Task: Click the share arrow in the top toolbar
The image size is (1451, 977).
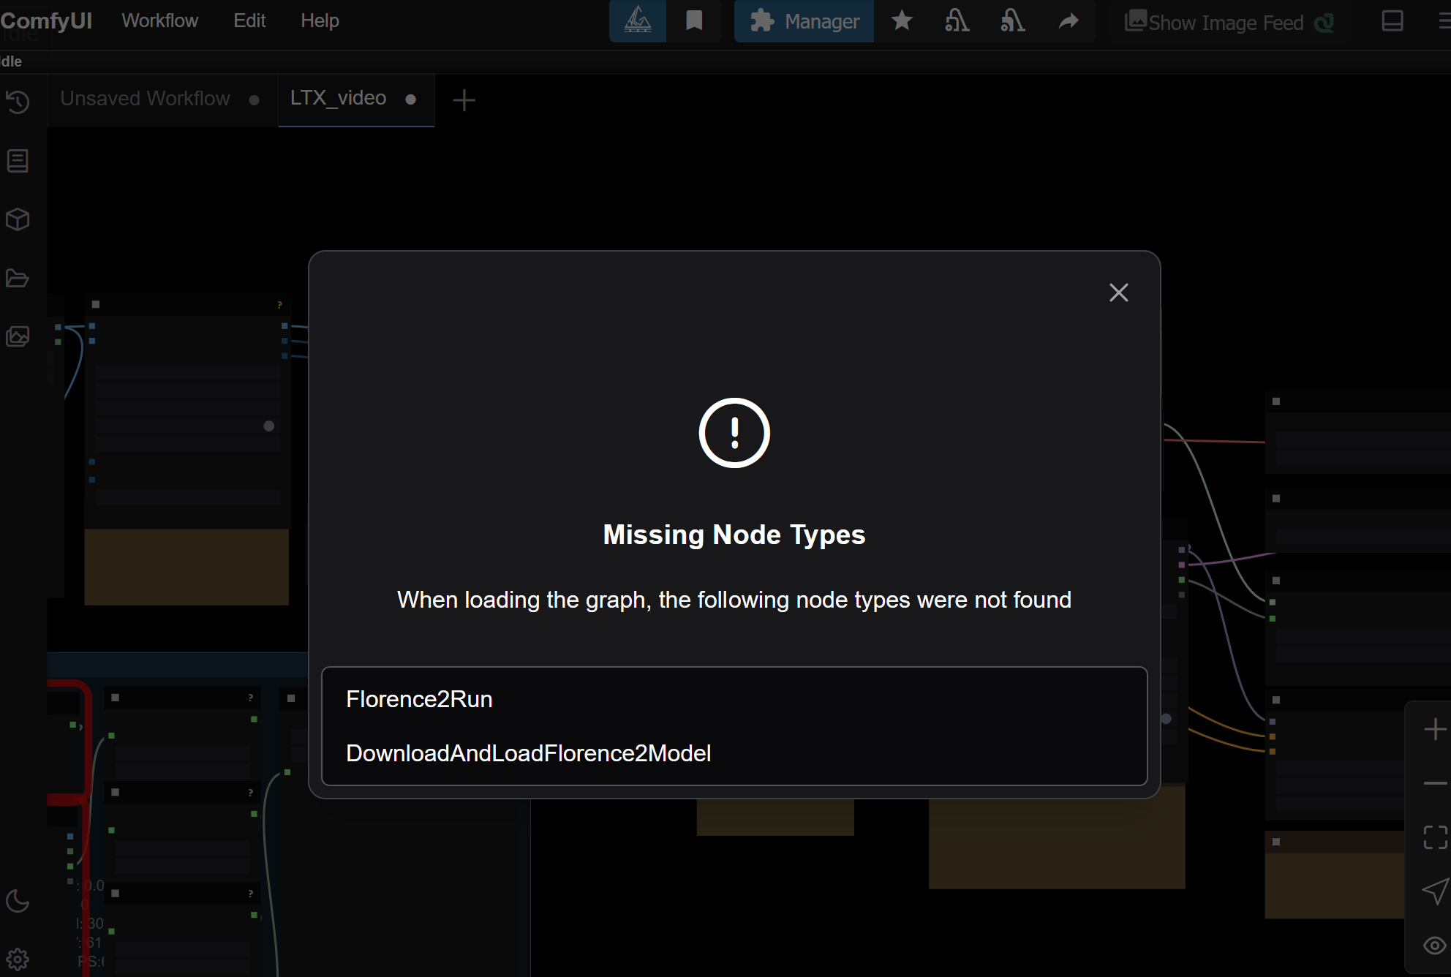Action: (1069, 21)
